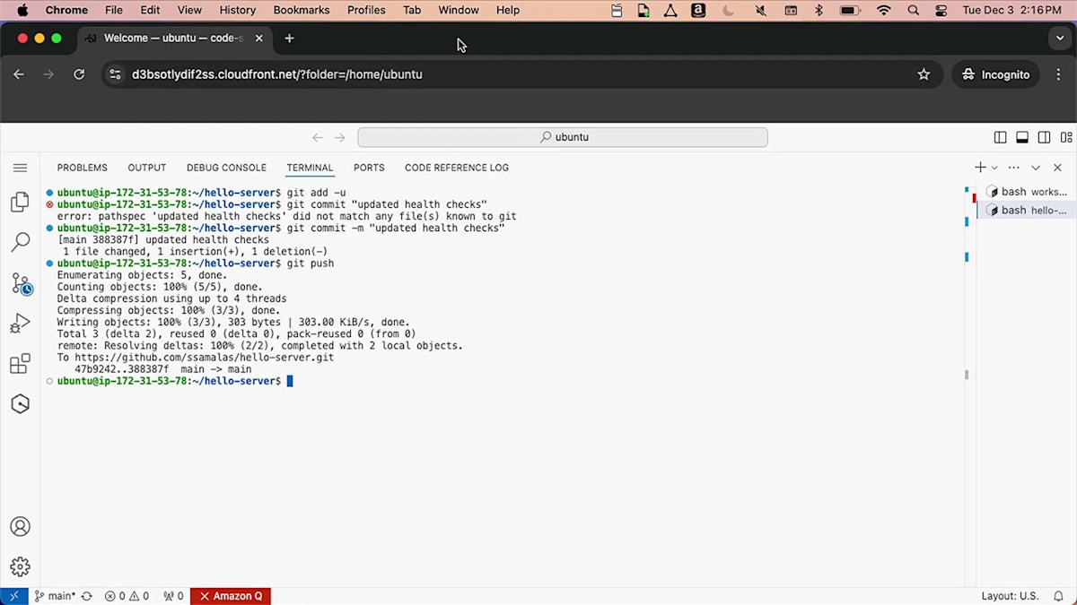Select the TERMINAL panel tab
This screenshot has width=1077, height=605.
[310, 168]
